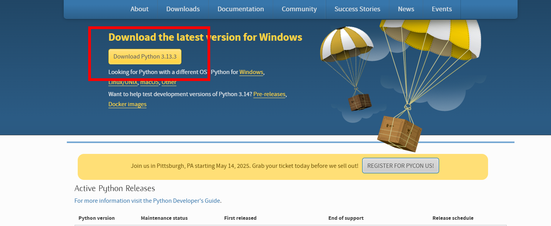Click the Other platforms link
The image size is (551, 226).
169,82
